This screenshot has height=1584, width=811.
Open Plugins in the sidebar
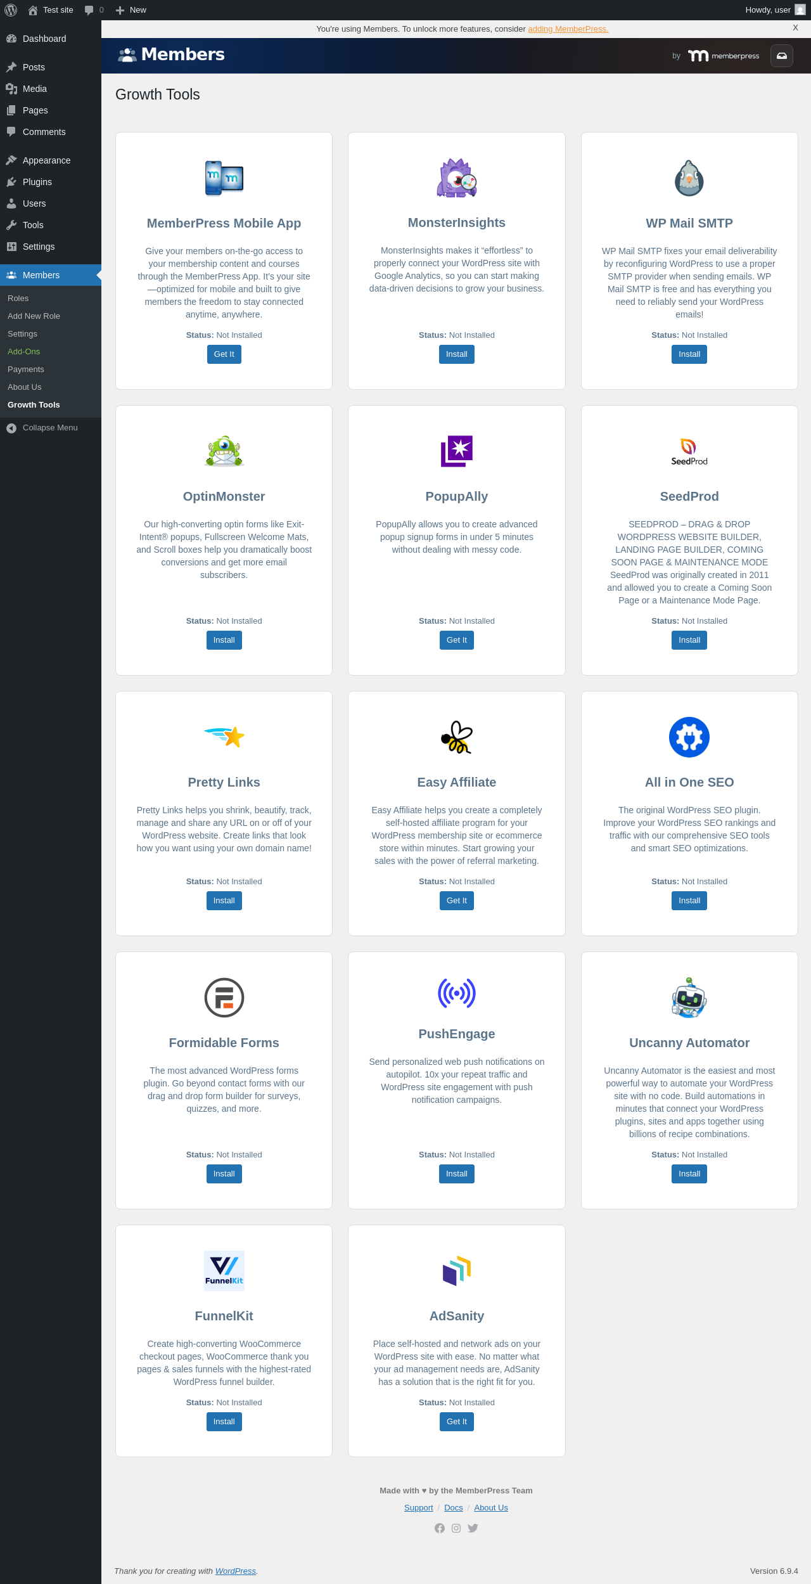[x=51, y=182]
